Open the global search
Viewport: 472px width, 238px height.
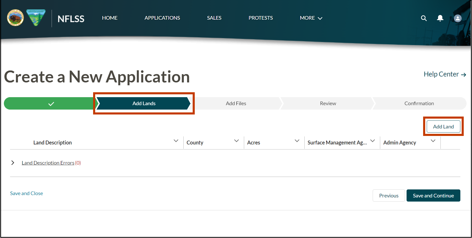(424, 18)
